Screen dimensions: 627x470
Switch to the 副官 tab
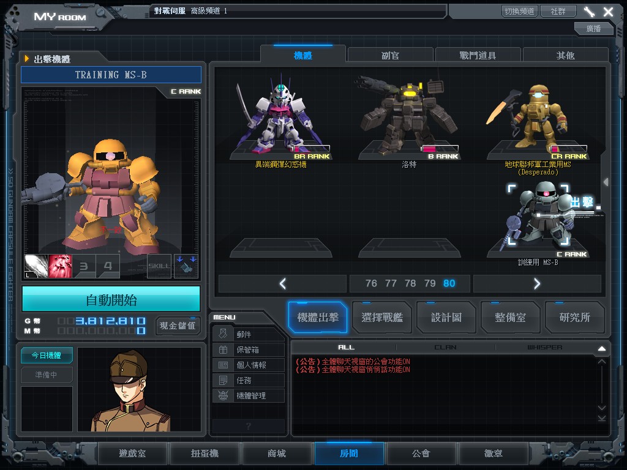pyautogui.click(x=390, y=56)
